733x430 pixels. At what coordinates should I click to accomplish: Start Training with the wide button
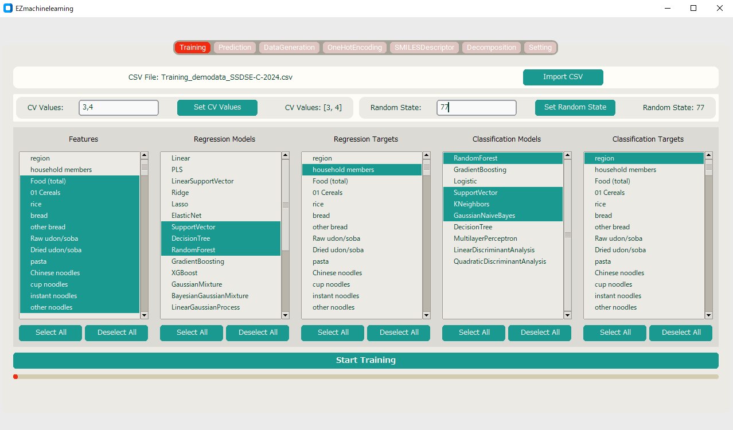click(365, 361)
